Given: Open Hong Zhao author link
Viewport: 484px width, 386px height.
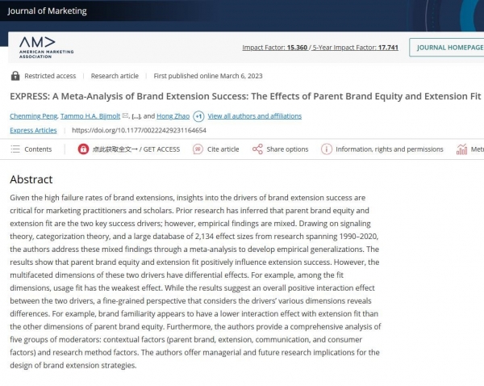Looking at the screenshot, I should pyautogui.click(x=173, y=116).
